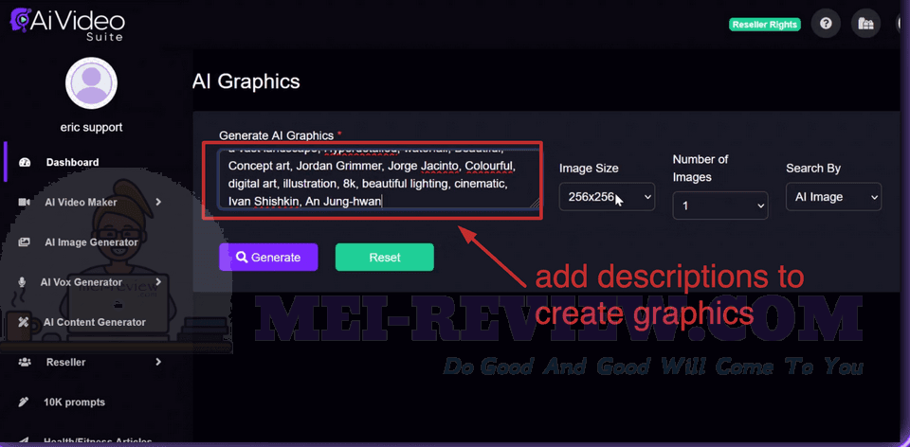Click the Ai Video Suite logo
910x447 pixels.
tap(67, 25)
